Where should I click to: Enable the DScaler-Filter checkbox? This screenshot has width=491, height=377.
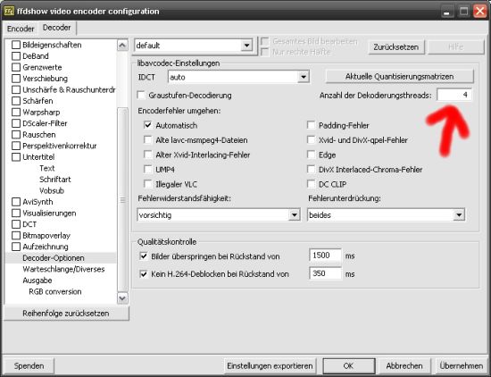click(x=16, y=123)
